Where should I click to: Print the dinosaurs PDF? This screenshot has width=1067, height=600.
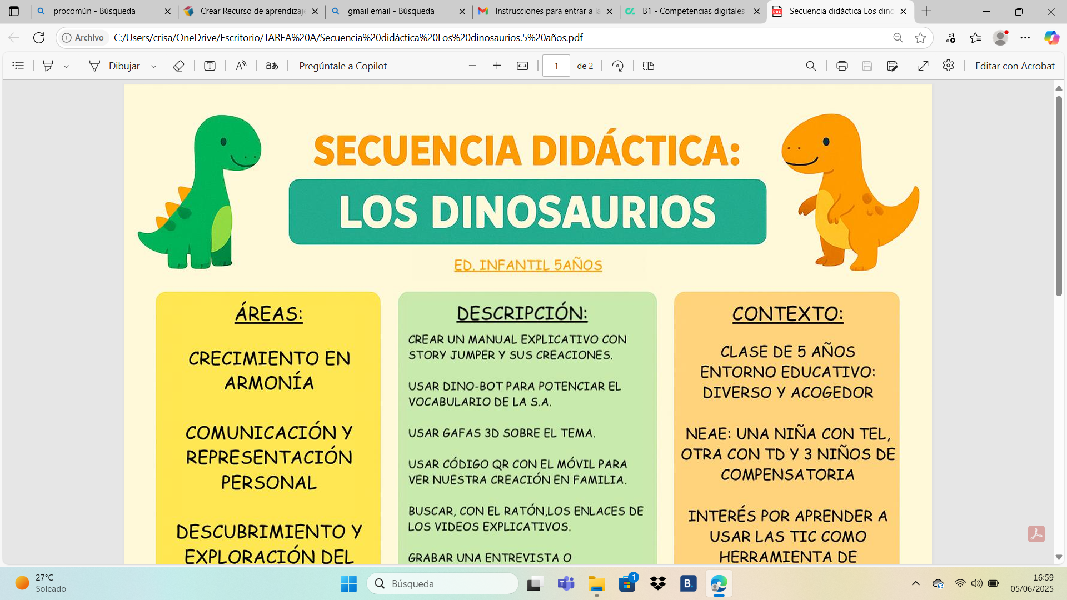coord(842,66)
